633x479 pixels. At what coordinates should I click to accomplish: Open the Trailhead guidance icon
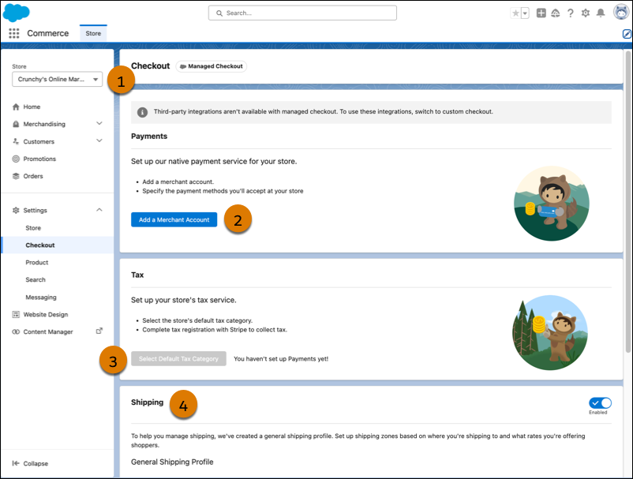click(x=556, y=13)
